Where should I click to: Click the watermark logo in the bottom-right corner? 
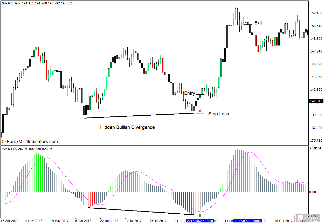coord(306,218)
